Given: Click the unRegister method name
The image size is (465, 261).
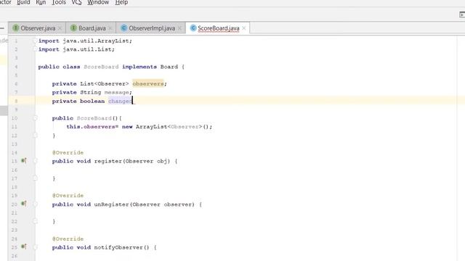Looking at the screenshot, I should click(x=111, y=204).
